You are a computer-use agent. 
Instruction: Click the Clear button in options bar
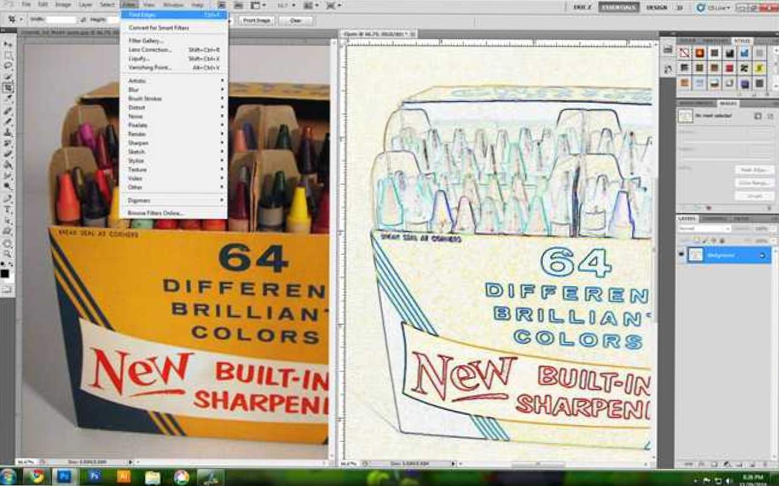pyautogui.click(x=296, y=20)
